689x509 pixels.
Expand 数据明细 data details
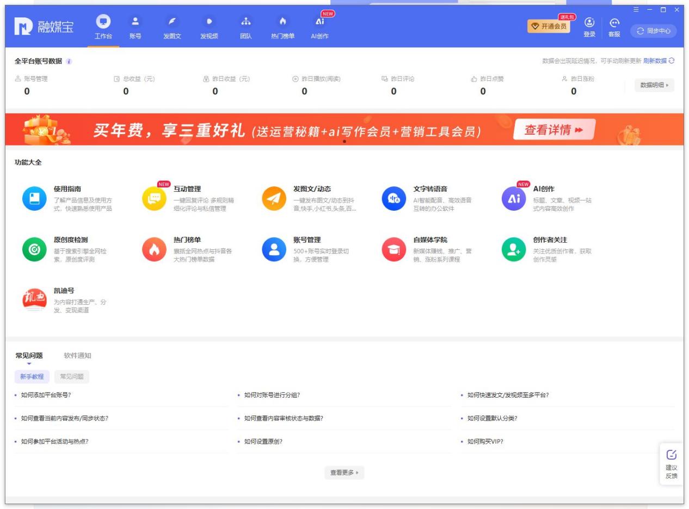654,85
